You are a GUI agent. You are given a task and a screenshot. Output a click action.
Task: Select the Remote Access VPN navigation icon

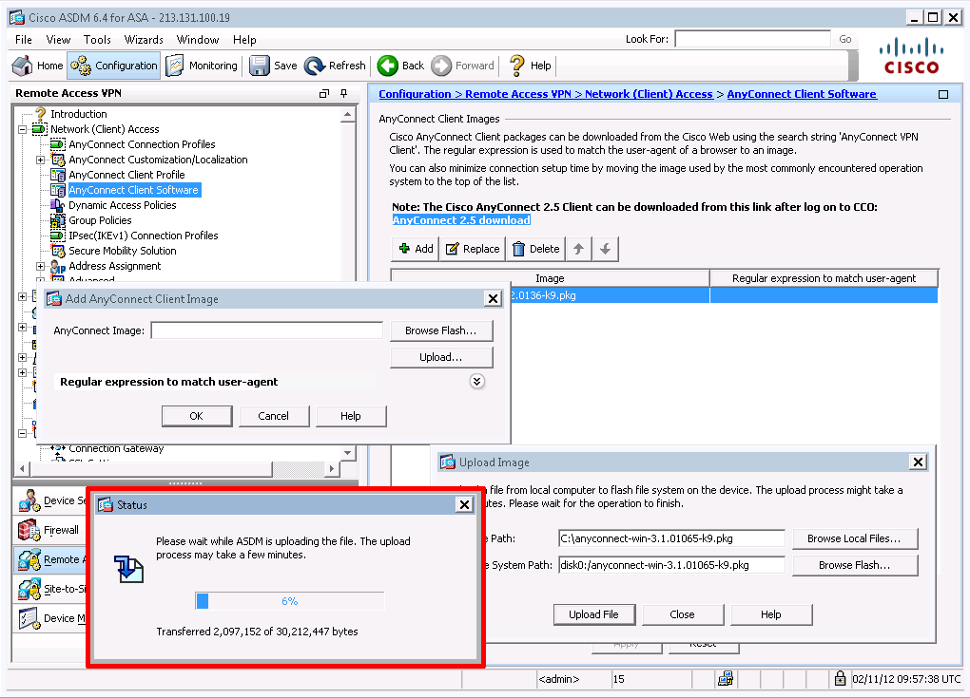tap(29, 559)
